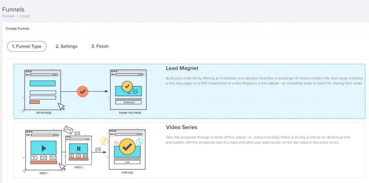Open the Funnel Type step tab
Screen dimensions: 369x183
click(27, 46)
